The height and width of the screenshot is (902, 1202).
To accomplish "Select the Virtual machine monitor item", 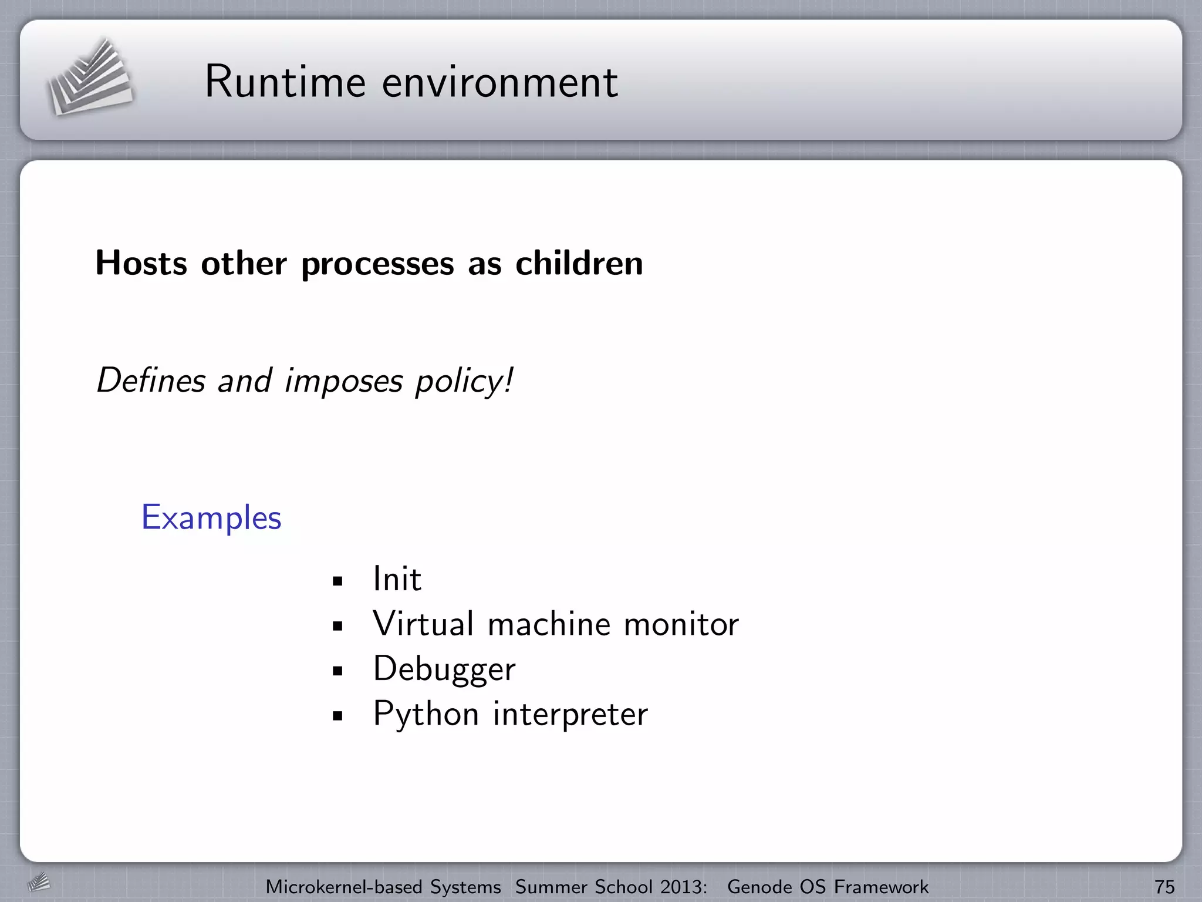I will pos(555,624).
